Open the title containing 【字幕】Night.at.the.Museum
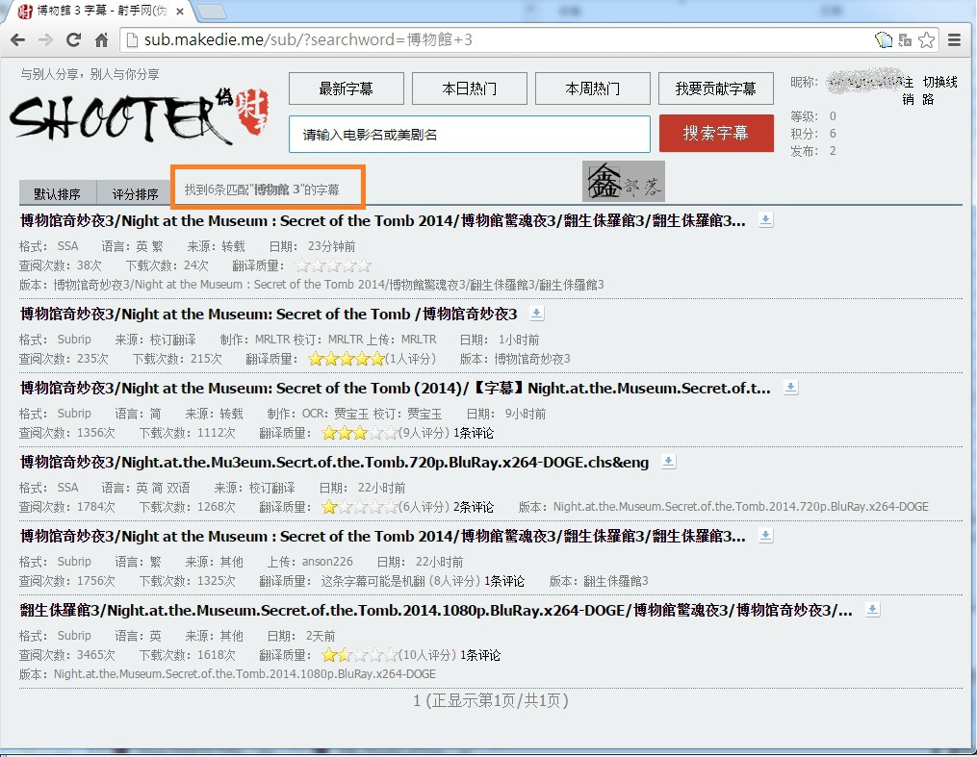The width and height of the screenshot is (977, 757). point(395,388)
